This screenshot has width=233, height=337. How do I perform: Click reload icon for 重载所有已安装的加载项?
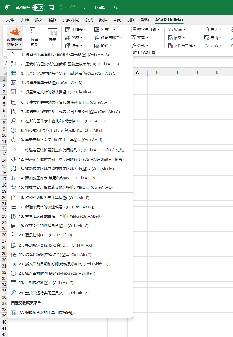[13, 64]
